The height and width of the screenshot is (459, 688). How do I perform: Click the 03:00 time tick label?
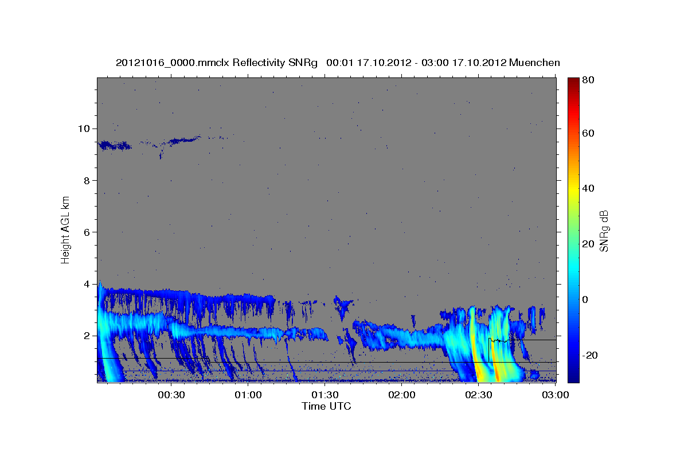point(555,395)
